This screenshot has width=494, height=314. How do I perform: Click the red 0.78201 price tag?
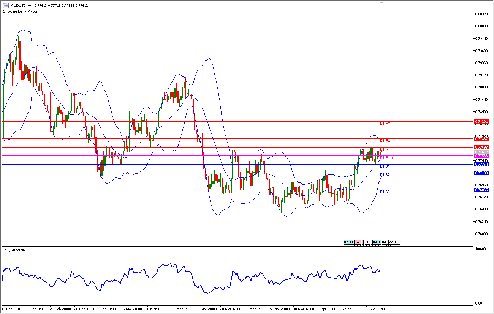481,121
